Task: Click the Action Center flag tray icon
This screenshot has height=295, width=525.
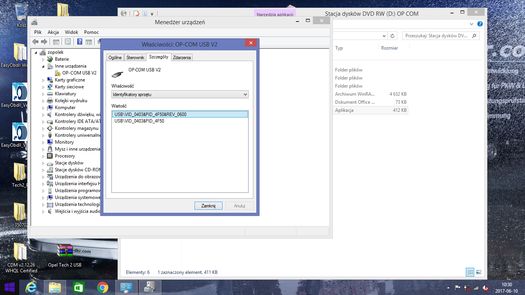Action: (458, 287)
